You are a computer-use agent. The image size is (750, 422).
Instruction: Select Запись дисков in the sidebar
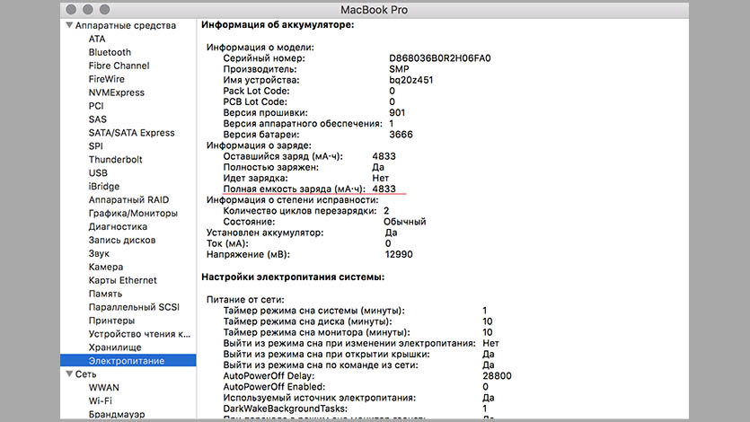[x=122, y=240]
